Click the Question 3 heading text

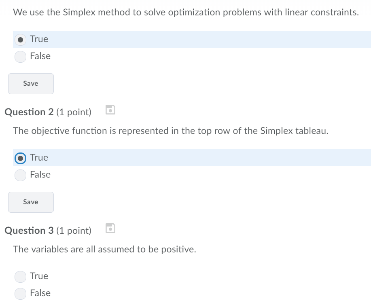tap(47, 231)
